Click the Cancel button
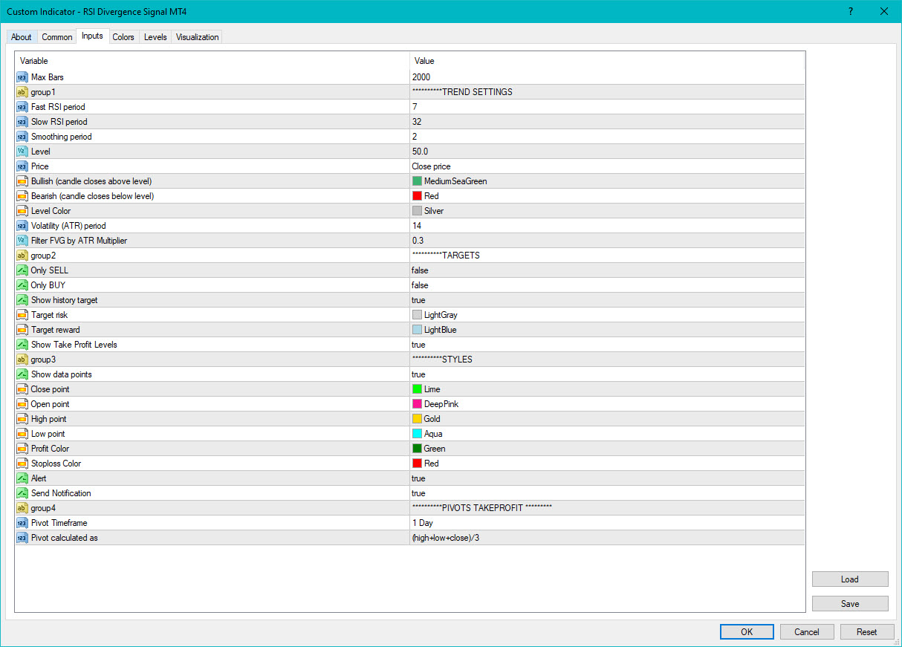The image size is (902, 647). tap(807, 632)
